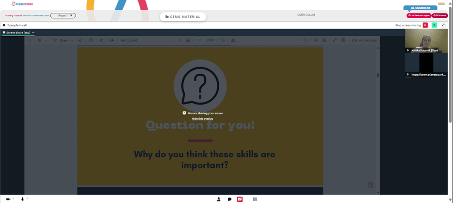The height and width of the screenshot is (203, 453).
Task: Open the Curriculum tab
Action: pos(306,15)
